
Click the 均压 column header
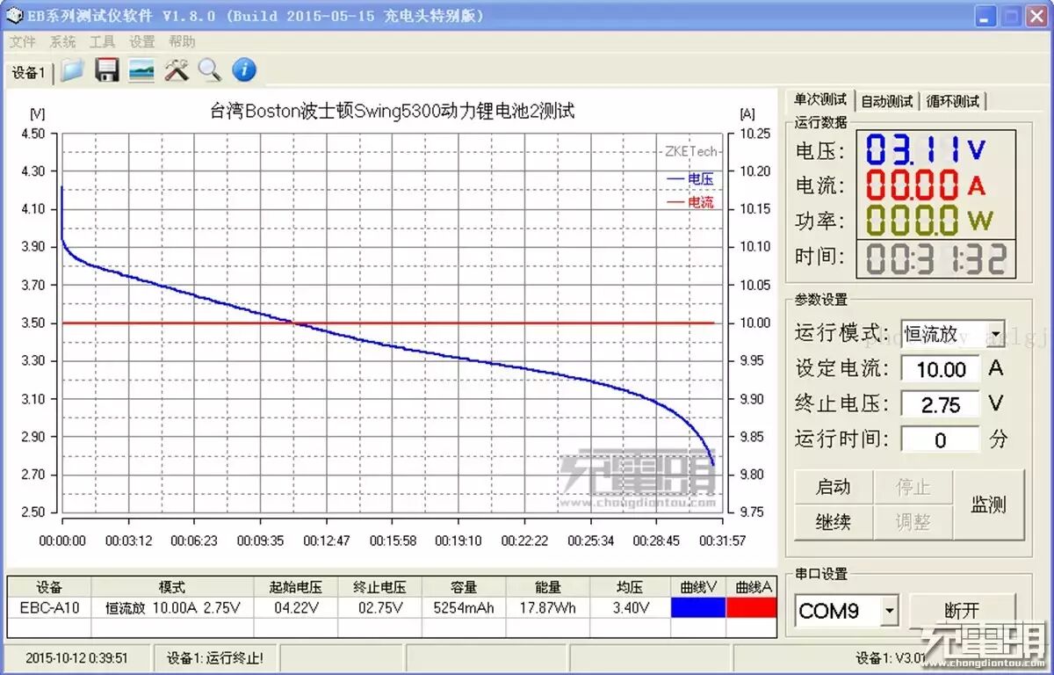pos(630,587)
